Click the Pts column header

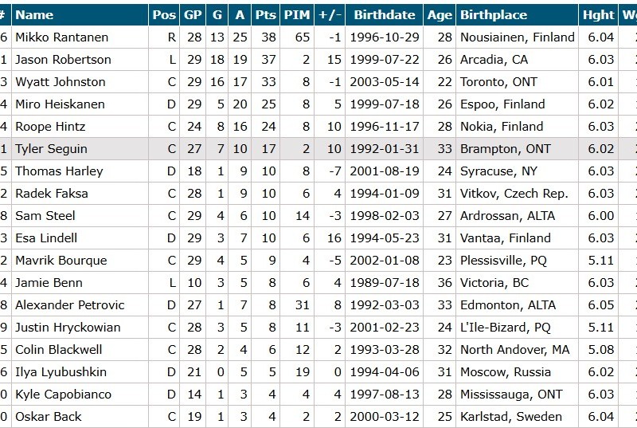pos(265,14)
